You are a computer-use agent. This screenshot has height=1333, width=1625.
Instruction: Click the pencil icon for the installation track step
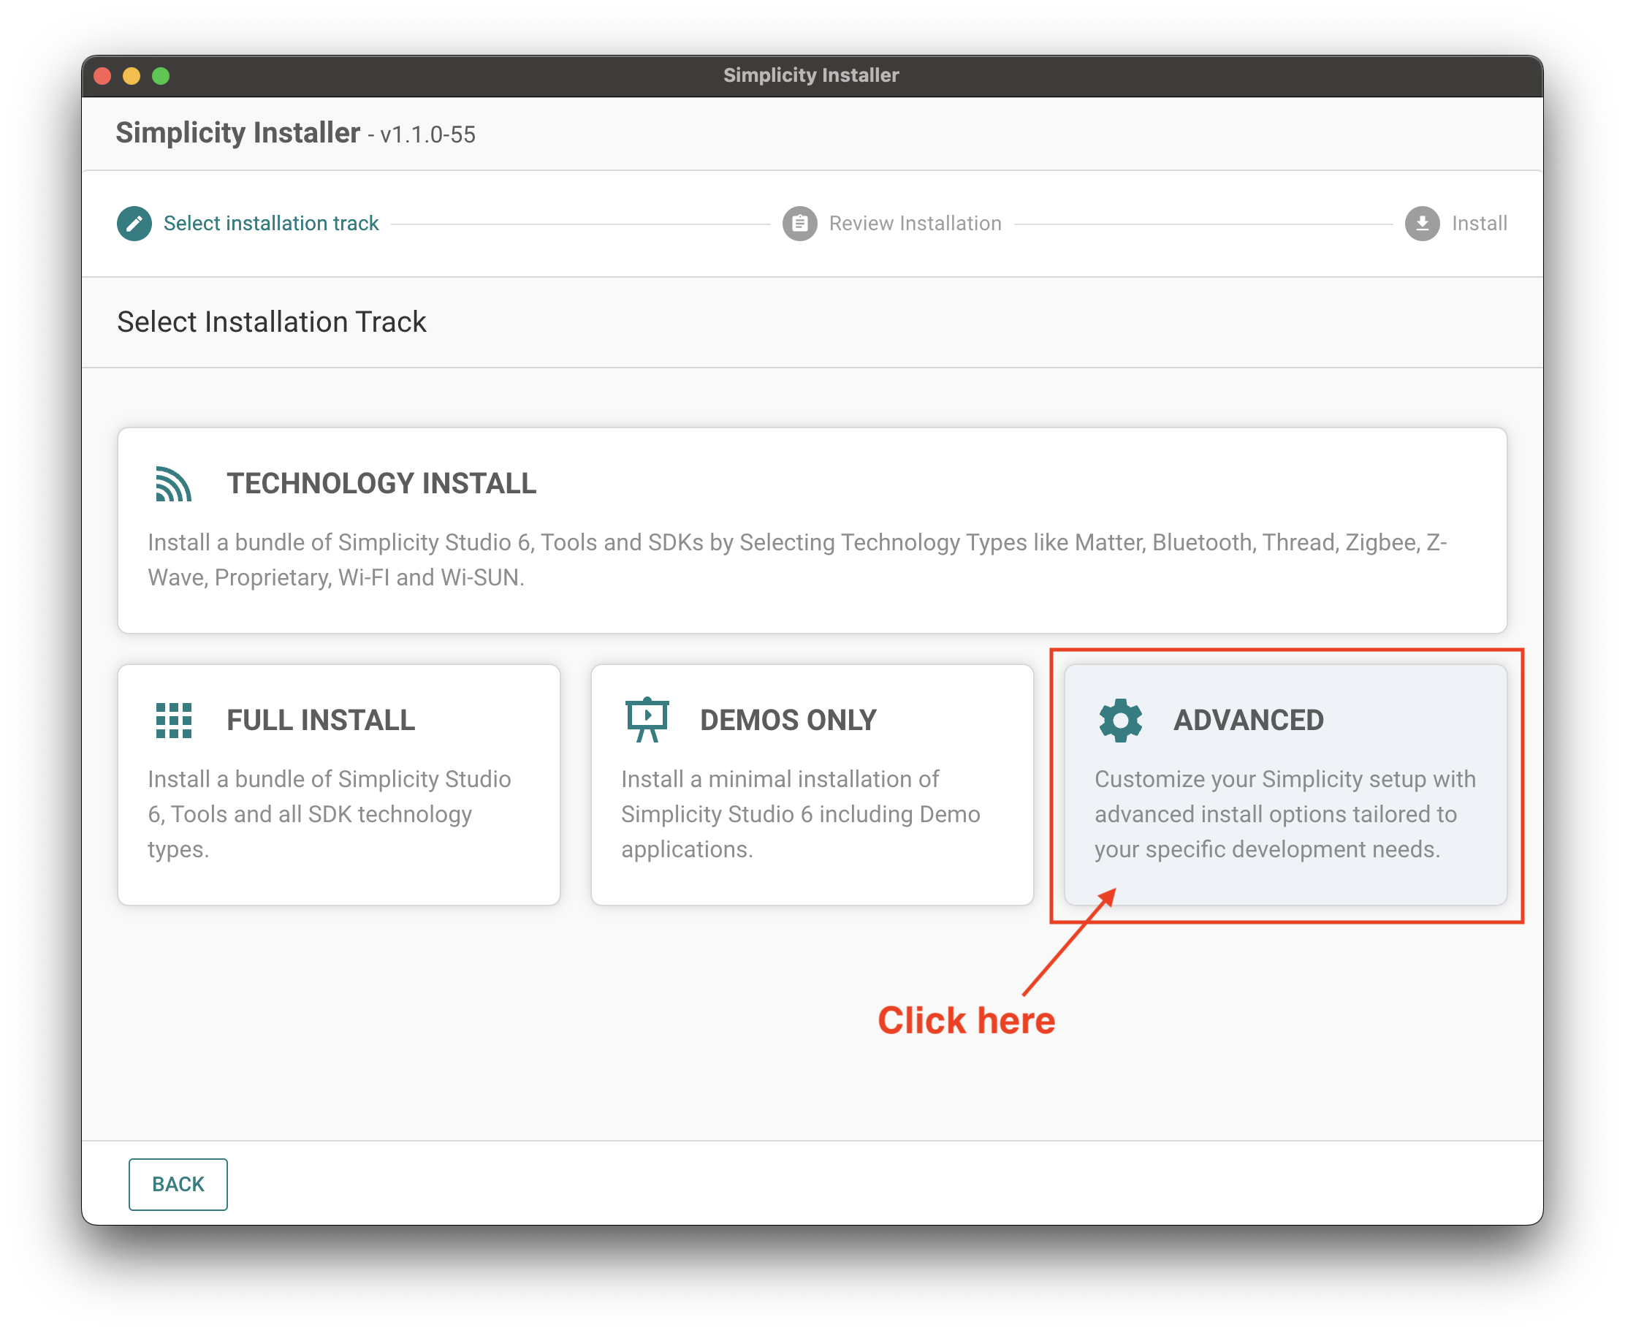tap(134, 224)
